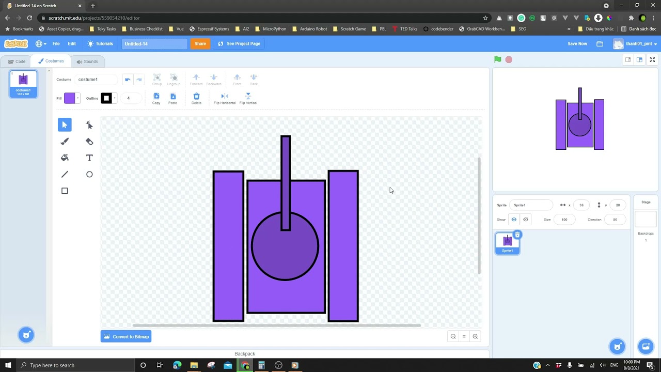This screenshot has width=661, height=372.
Task: Switch to small stage layout
Action: [x=628, y=59]
